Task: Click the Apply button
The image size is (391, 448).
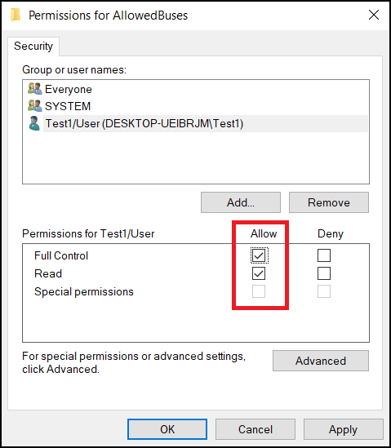Action: click(344, 429)
